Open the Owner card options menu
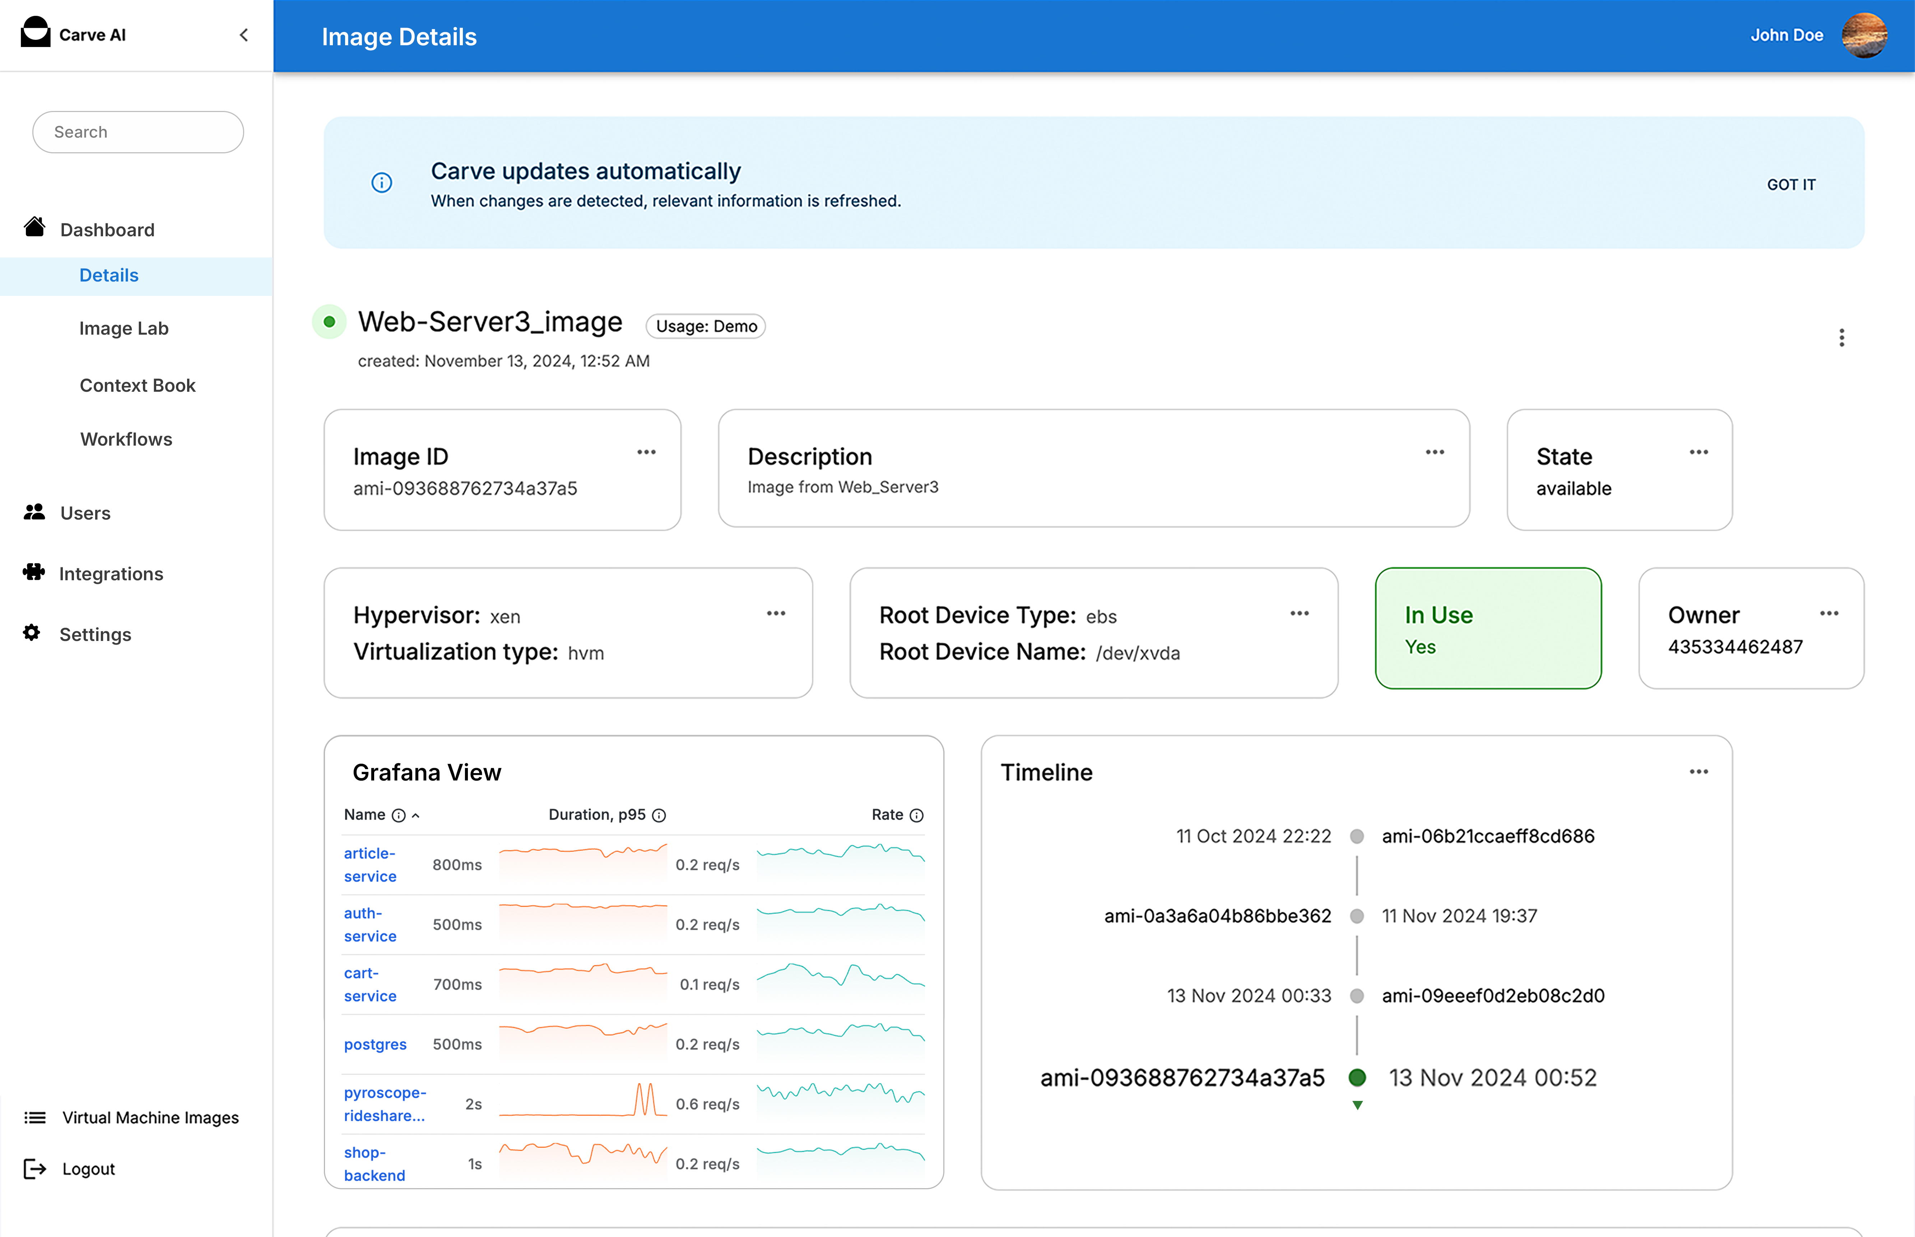 point(1829,614)
